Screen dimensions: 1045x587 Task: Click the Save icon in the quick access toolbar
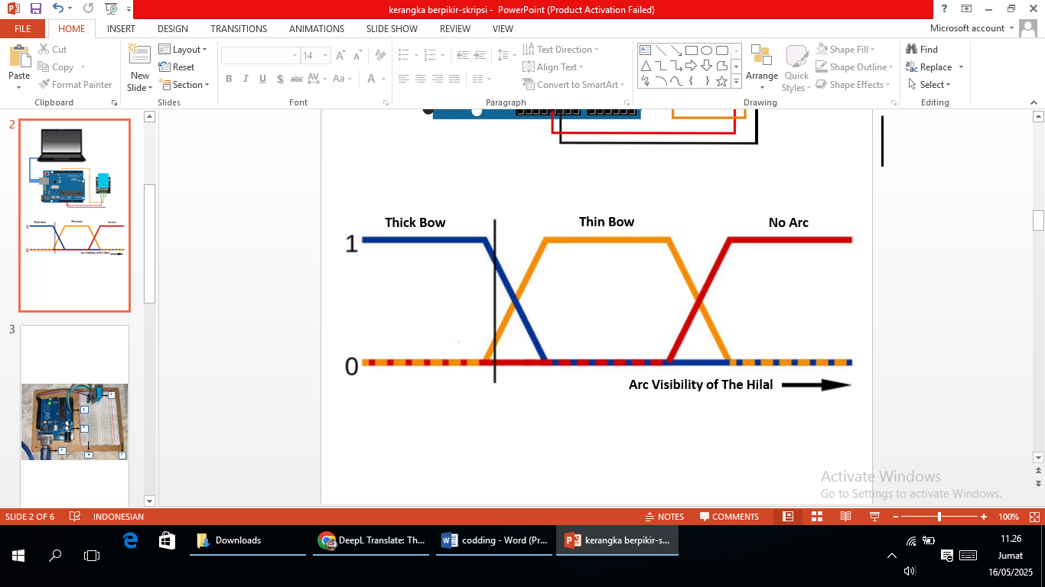36,9
